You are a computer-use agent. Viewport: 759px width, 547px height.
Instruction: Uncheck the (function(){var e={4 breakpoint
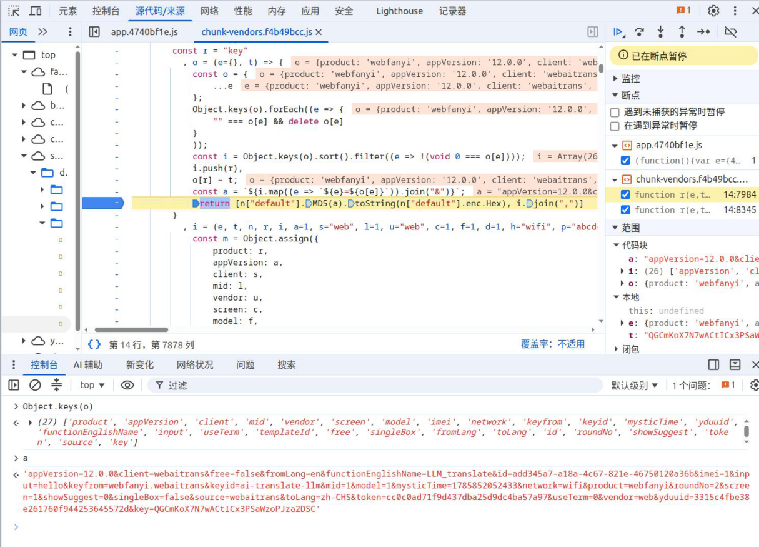(625, 161)
